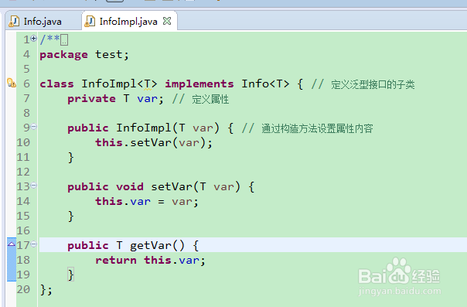Viewport: 467px width, 307px height.
Task: Switch to the Info.java tab
Action: pyautogui.click(x=43, y=22)
